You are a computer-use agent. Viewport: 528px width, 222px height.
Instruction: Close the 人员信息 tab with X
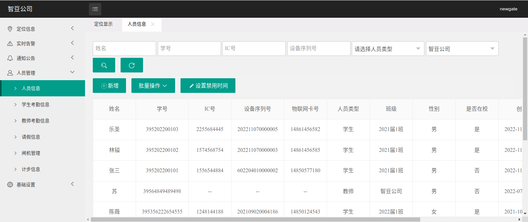(x=153, y=24)
